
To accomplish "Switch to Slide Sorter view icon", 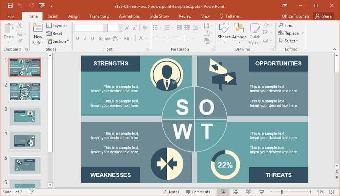I will tap(236, 192).
